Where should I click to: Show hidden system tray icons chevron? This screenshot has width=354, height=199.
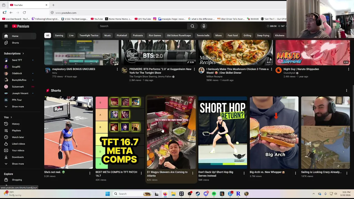[x=314, y=194]
